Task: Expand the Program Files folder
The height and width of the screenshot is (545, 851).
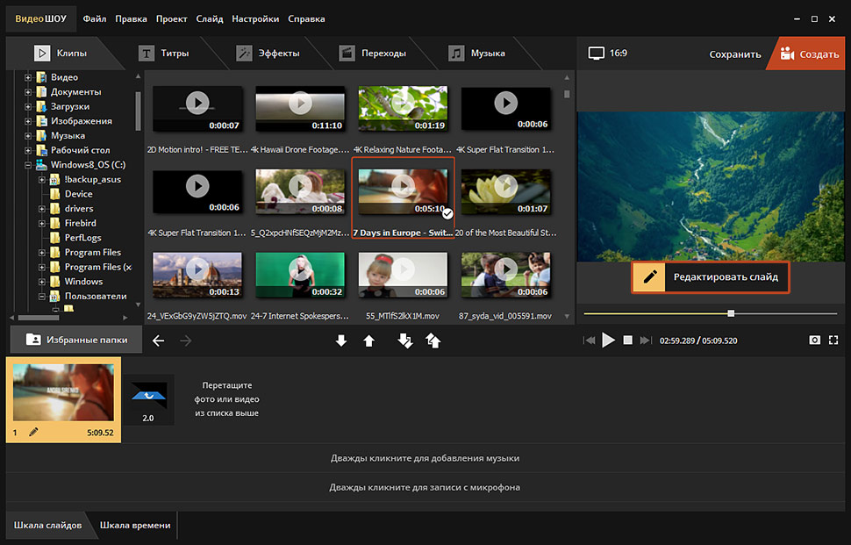Action: 42,253
